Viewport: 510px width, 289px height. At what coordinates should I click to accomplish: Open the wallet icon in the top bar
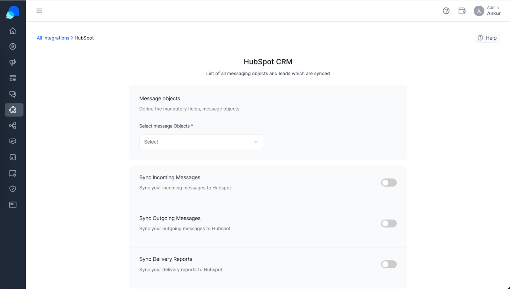coord(462,11)
